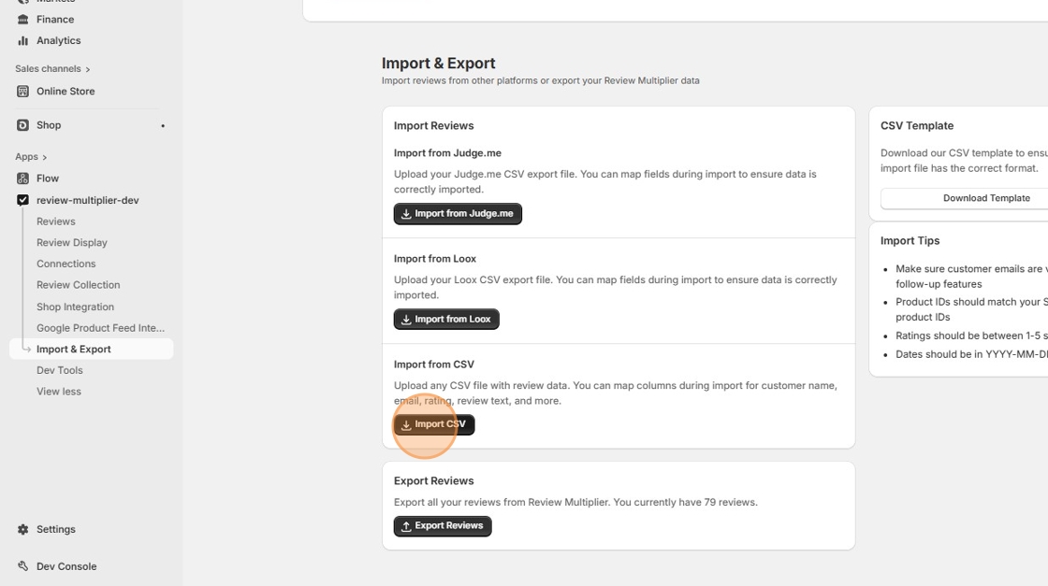Viewport: 1048px width, 586px height.
Task: Click the Import from CSV heading
Action: (x=434, y=365)
